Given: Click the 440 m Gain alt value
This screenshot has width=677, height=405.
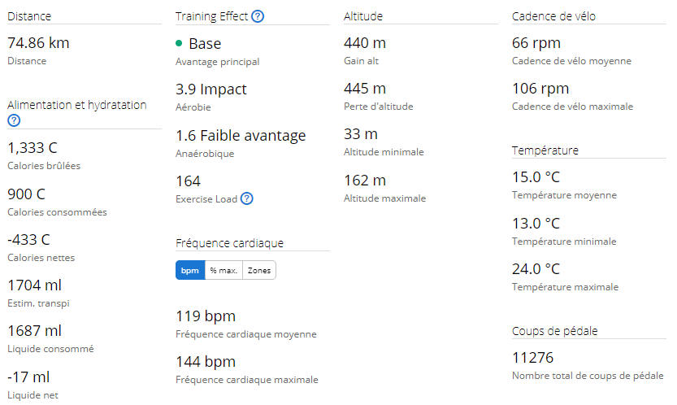Looking at the screenshot, I should coord(365,43).
